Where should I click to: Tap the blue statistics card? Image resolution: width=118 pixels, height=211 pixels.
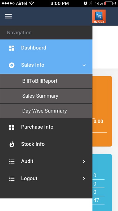(102, 183)
